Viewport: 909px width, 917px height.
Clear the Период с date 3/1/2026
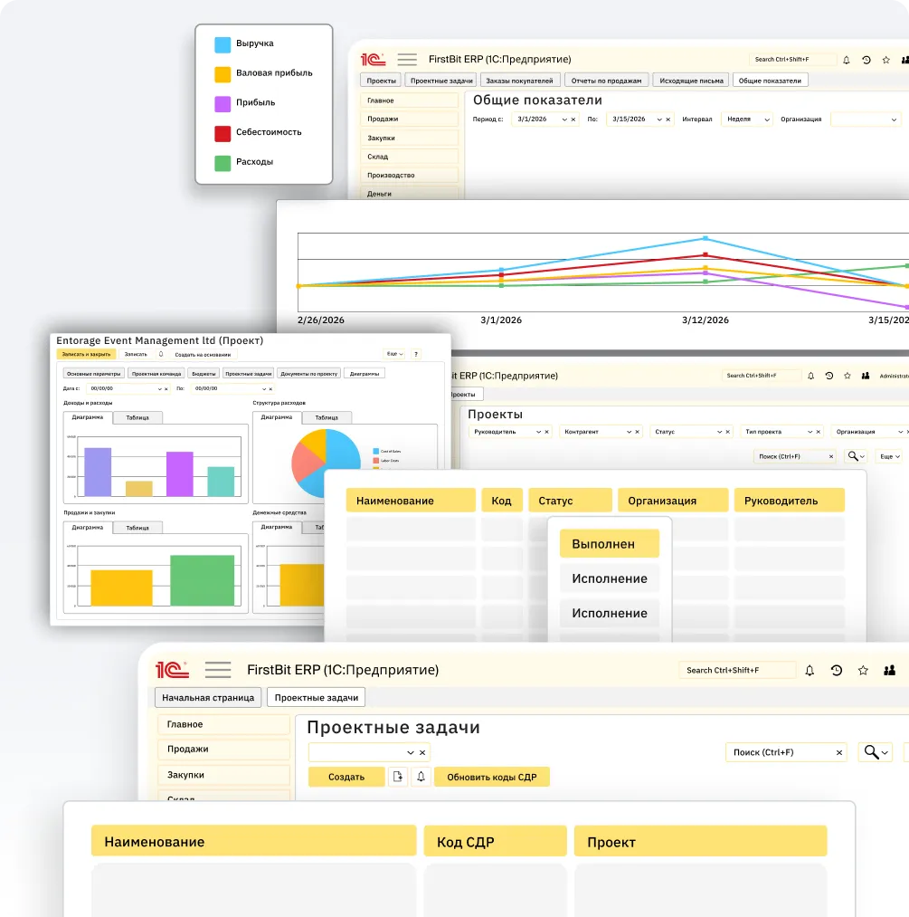click(x=573, y=119)
